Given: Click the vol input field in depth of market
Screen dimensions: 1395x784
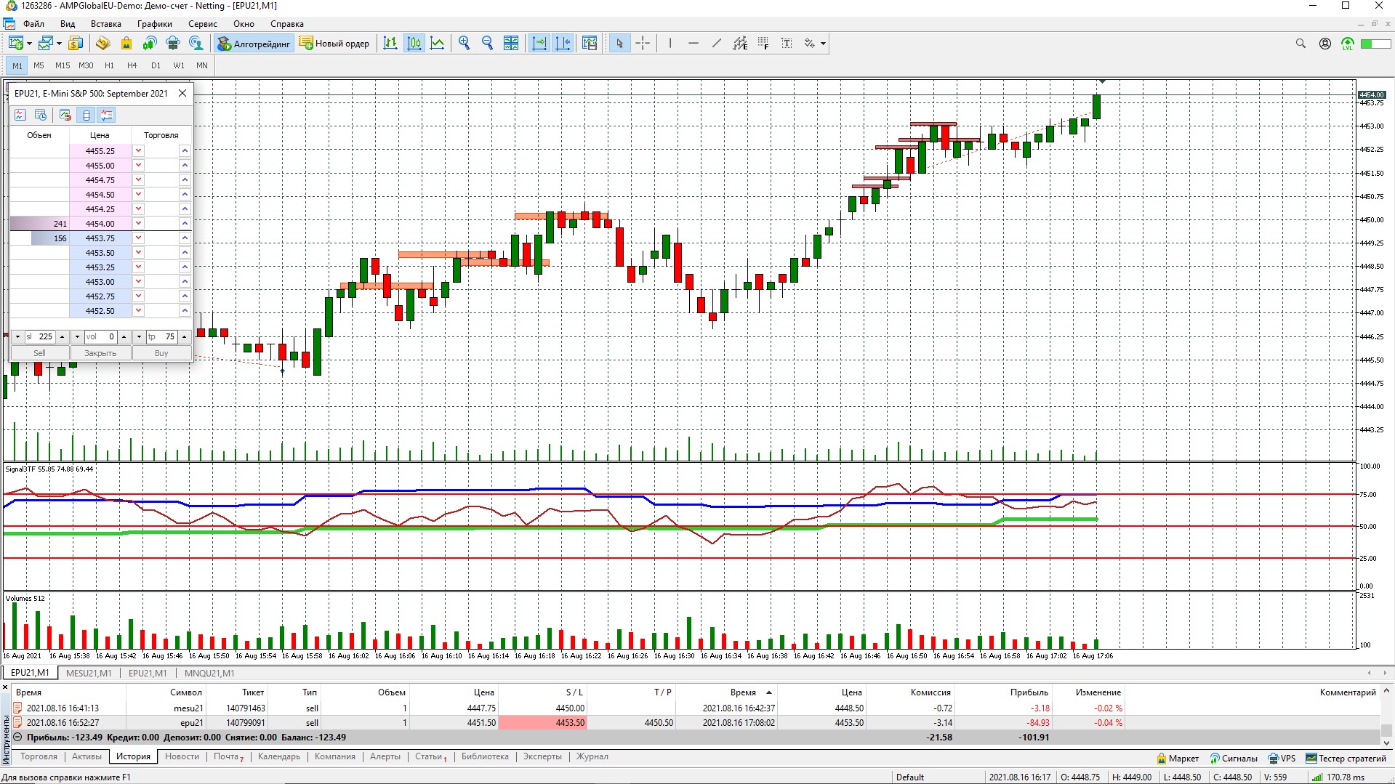Looking at the screenshot, I should [x=101, y=336].
